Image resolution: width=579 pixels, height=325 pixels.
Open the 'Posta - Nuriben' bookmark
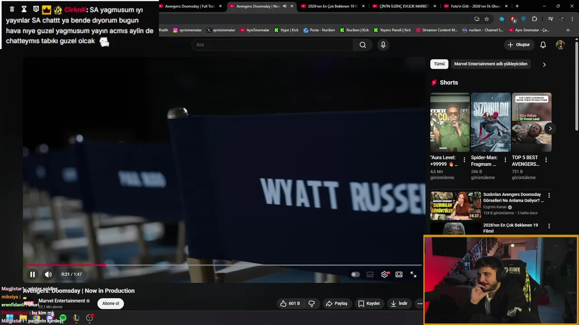click(319, 30)
